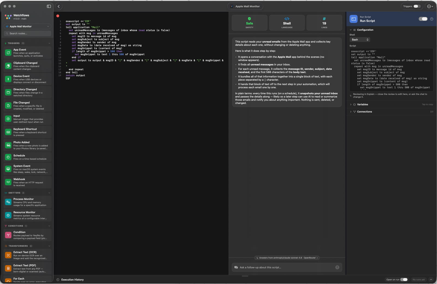Click the Watchflows app logo
437x284 pixels.
pos(8,17)
